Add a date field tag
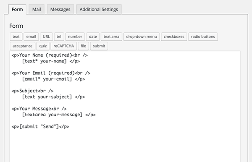252x162 pixels. coord(93,37)
